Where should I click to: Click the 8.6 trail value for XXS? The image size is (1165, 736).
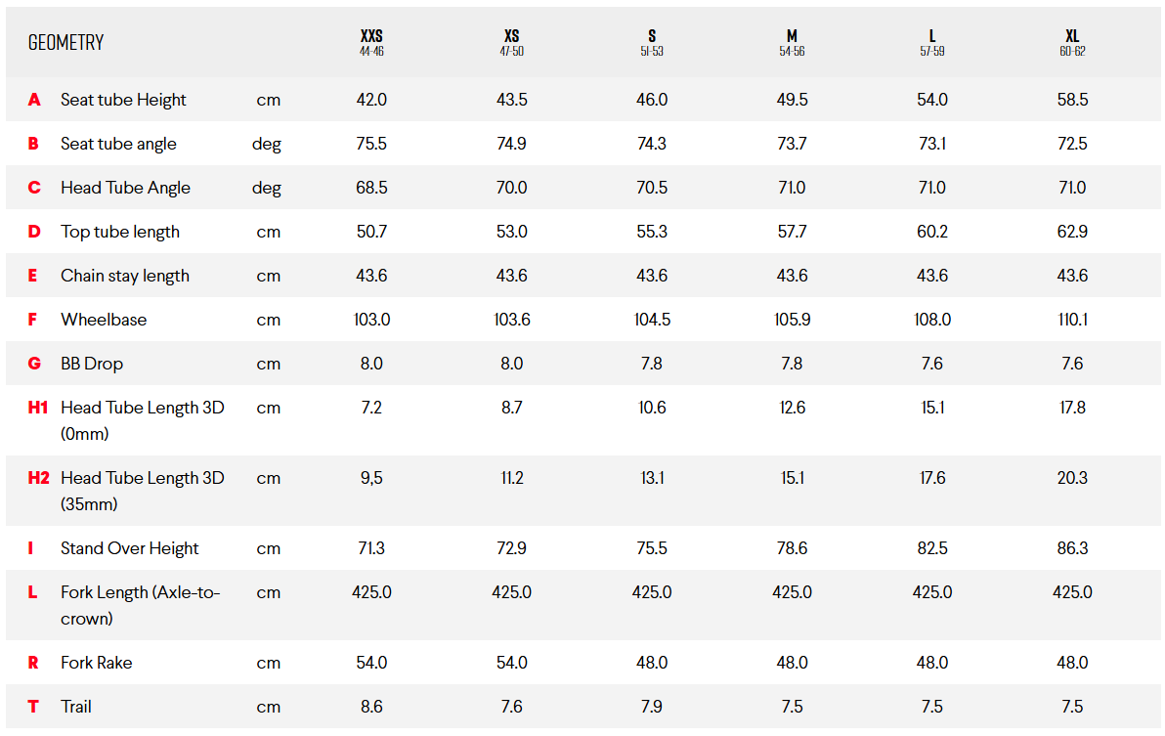click(371, 707)
